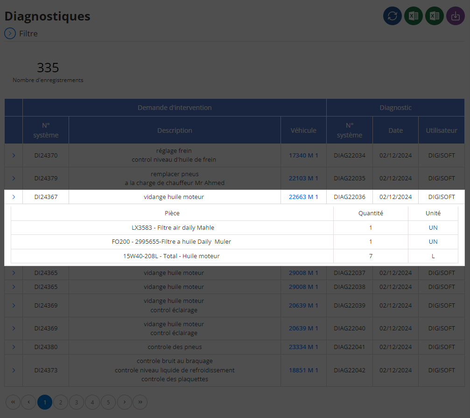Expand row DI24379 details
The width and height of the screenshot is (470, 418).
(14, 178)
